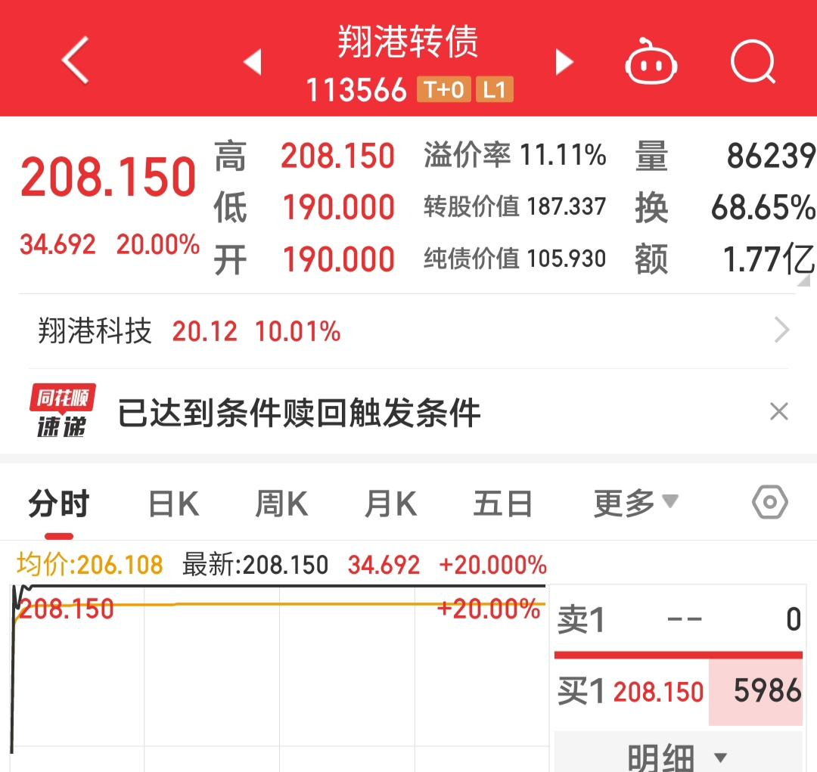Select the 五日 five-day chart tab
The width and height of the screenshot is (817, 772).
pos(502,501)
